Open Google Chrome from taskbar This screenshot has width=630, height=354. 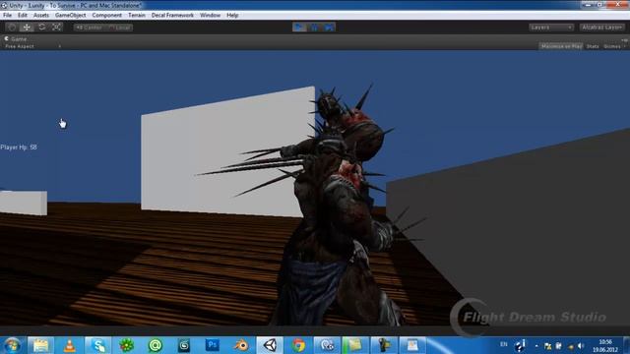click(x=298, y=345)
